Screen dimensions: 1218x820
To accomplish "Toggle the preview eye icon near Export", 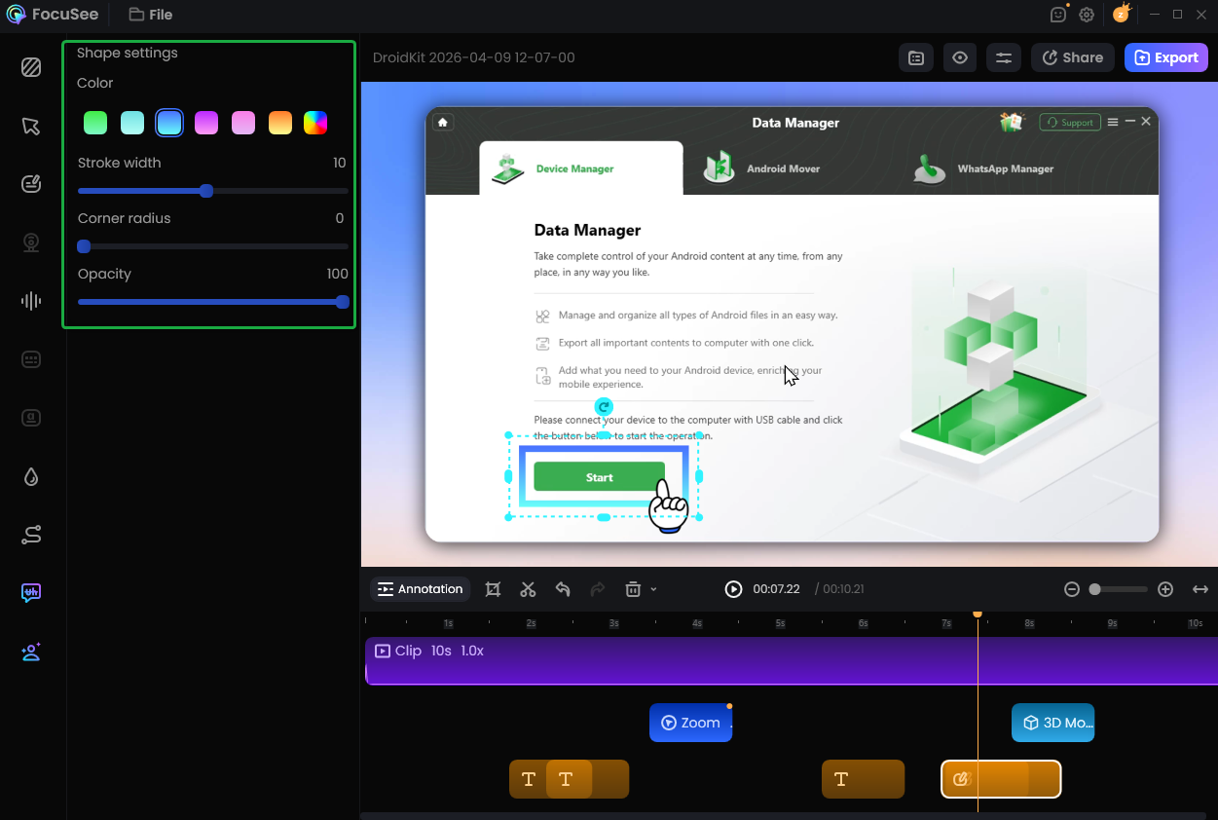I will pos(959,57).
